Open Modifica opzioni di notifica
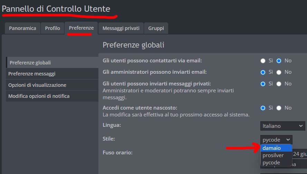 [39, 96]
